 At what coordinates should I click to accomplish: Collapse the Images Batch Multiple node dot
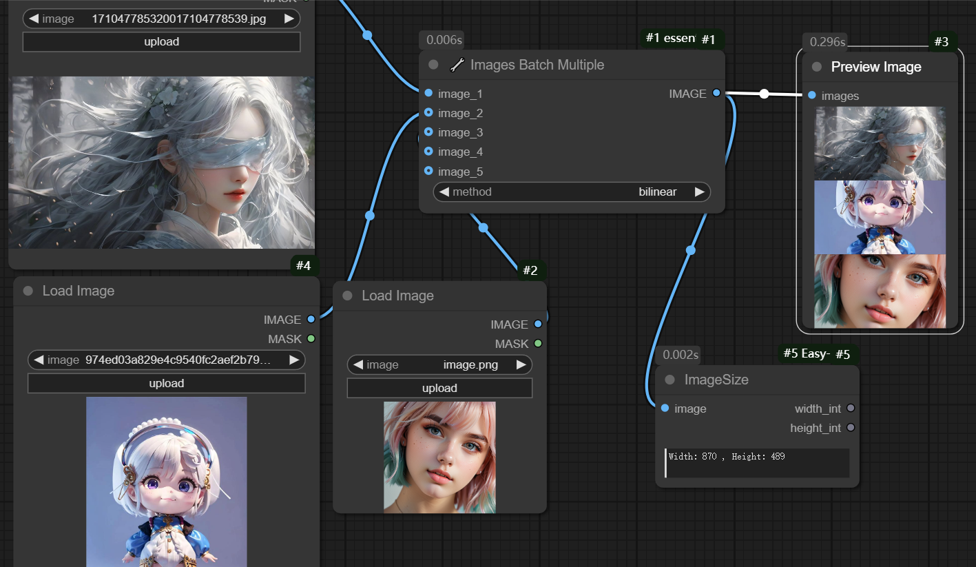[x=433, y=65]
